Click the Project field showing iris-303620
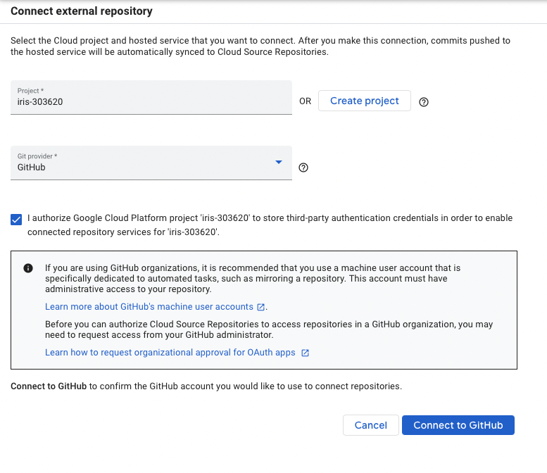The width and height of the screenshot is (547, 473). (151, 97)
